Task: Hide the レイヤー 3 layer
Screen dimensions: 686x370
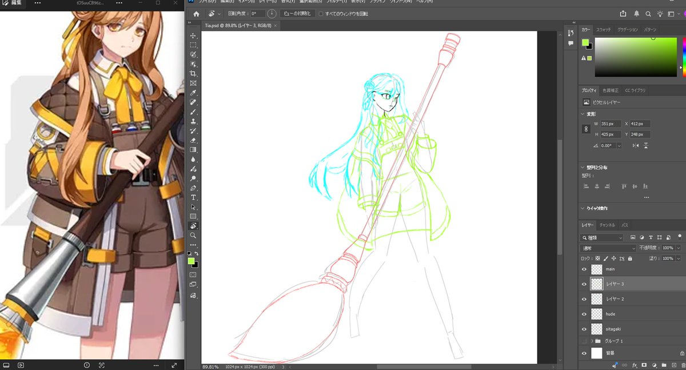Action: pyautogui.click(x=584, y=284)
